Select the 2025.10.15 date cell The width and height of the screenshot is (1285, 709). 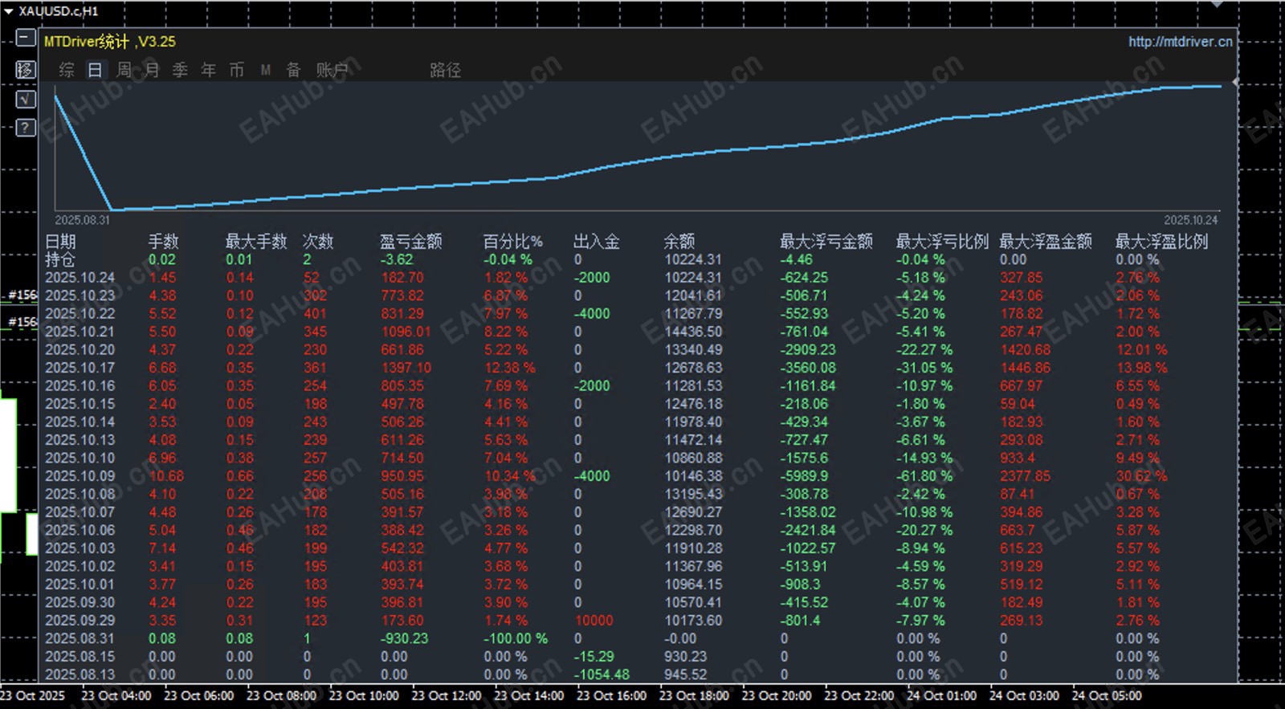pyautogui.click(x=80, y=404)
